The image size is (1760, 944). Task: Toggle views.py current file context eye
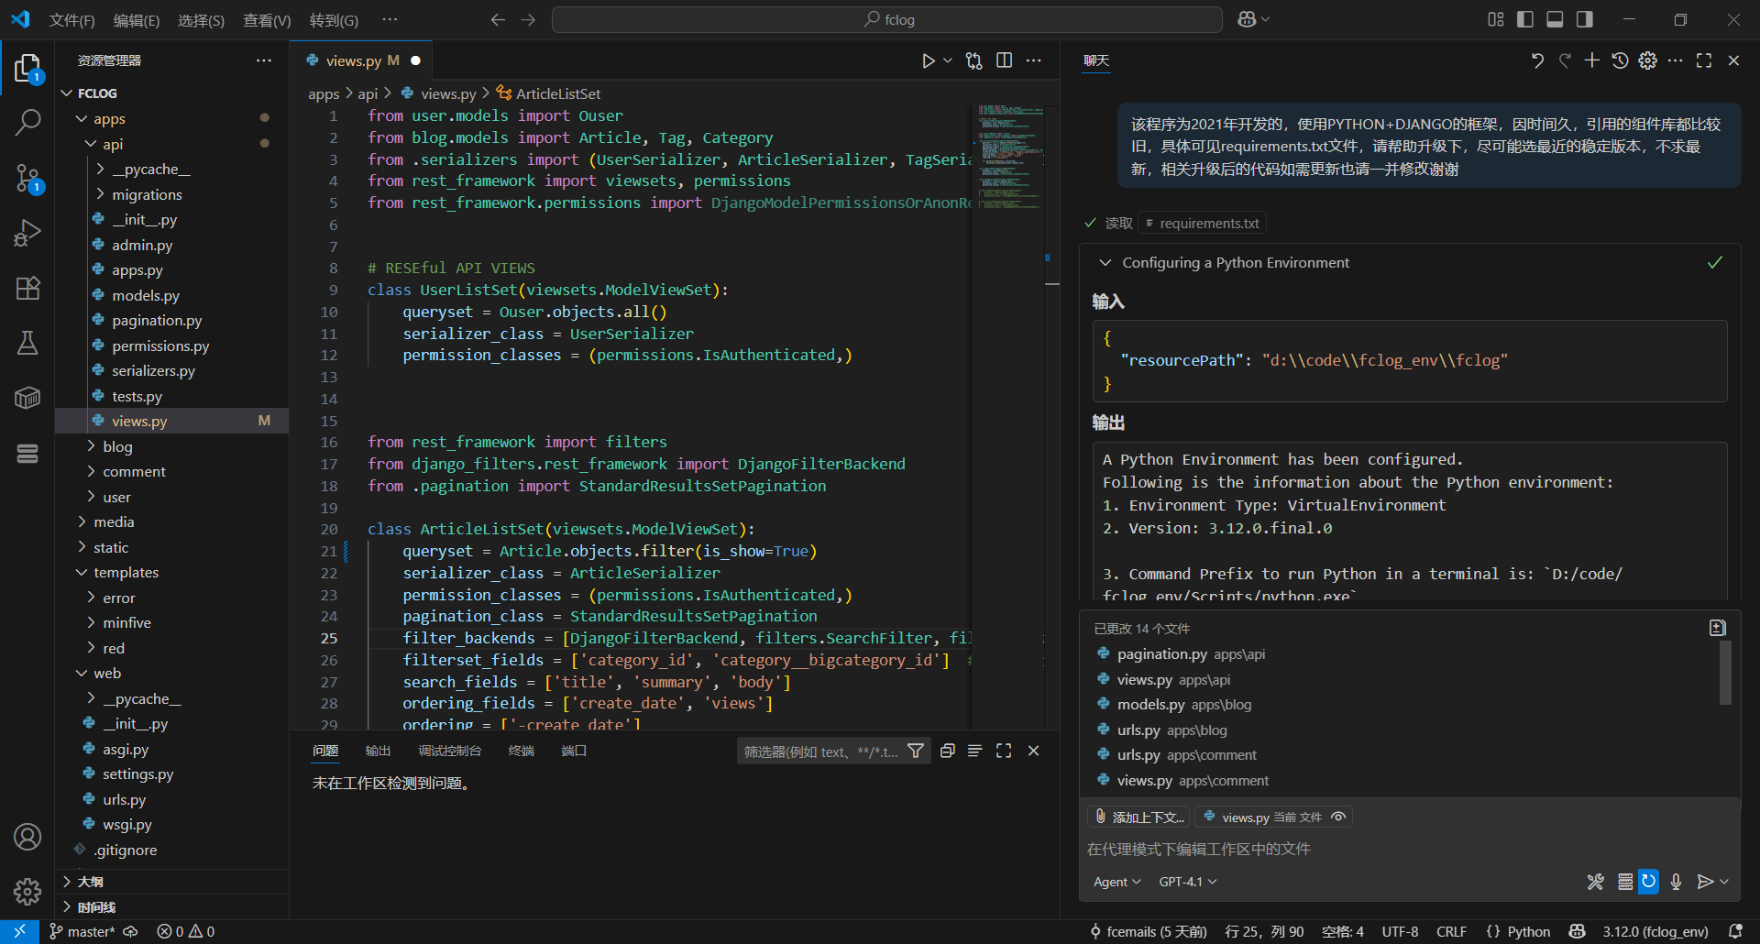pyautogui.click(x=1338, y=817)
